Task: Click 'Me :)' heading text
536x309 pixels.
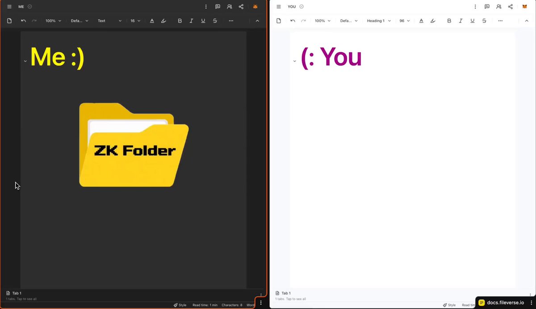Action: (x=57, y=57)
